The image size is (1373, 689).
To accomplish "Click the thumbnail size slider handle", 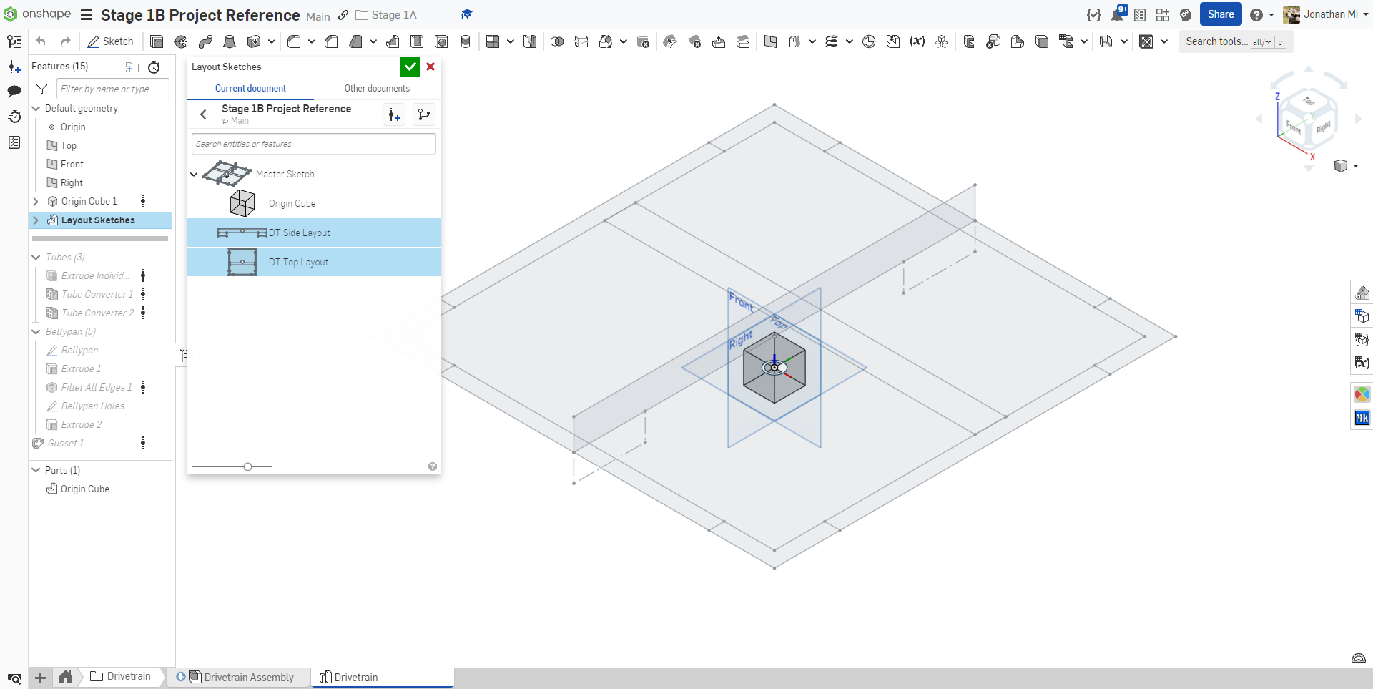I will coord(247,466).
